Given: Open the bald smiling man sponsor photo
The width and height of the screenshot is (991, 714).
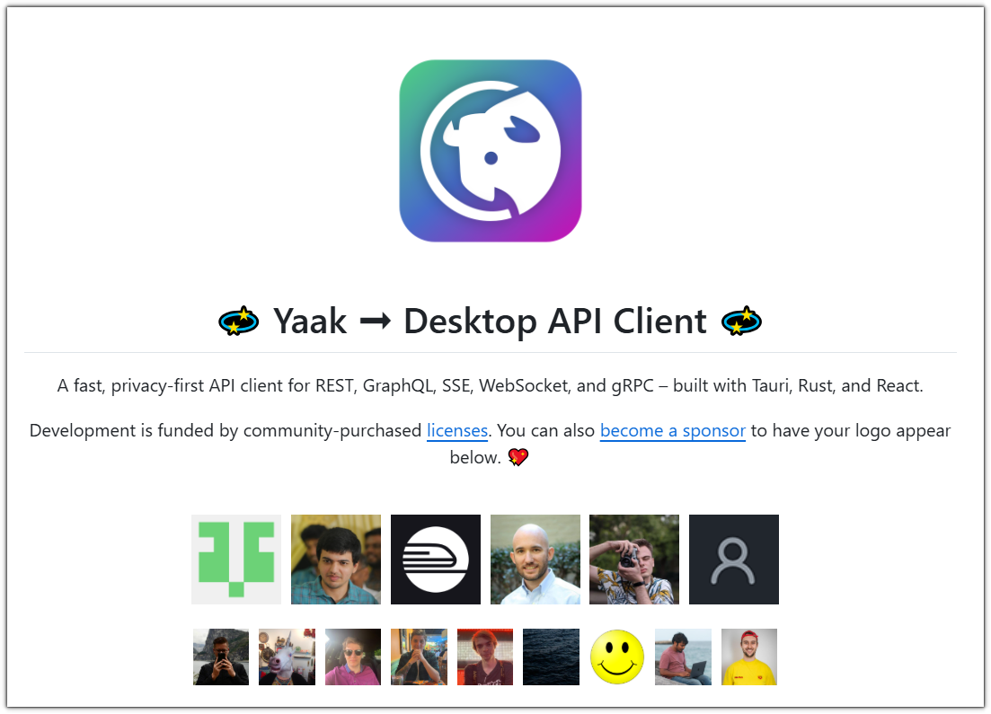Looking at the screenshot, I should pyautogui.click(x=535, y=560).
